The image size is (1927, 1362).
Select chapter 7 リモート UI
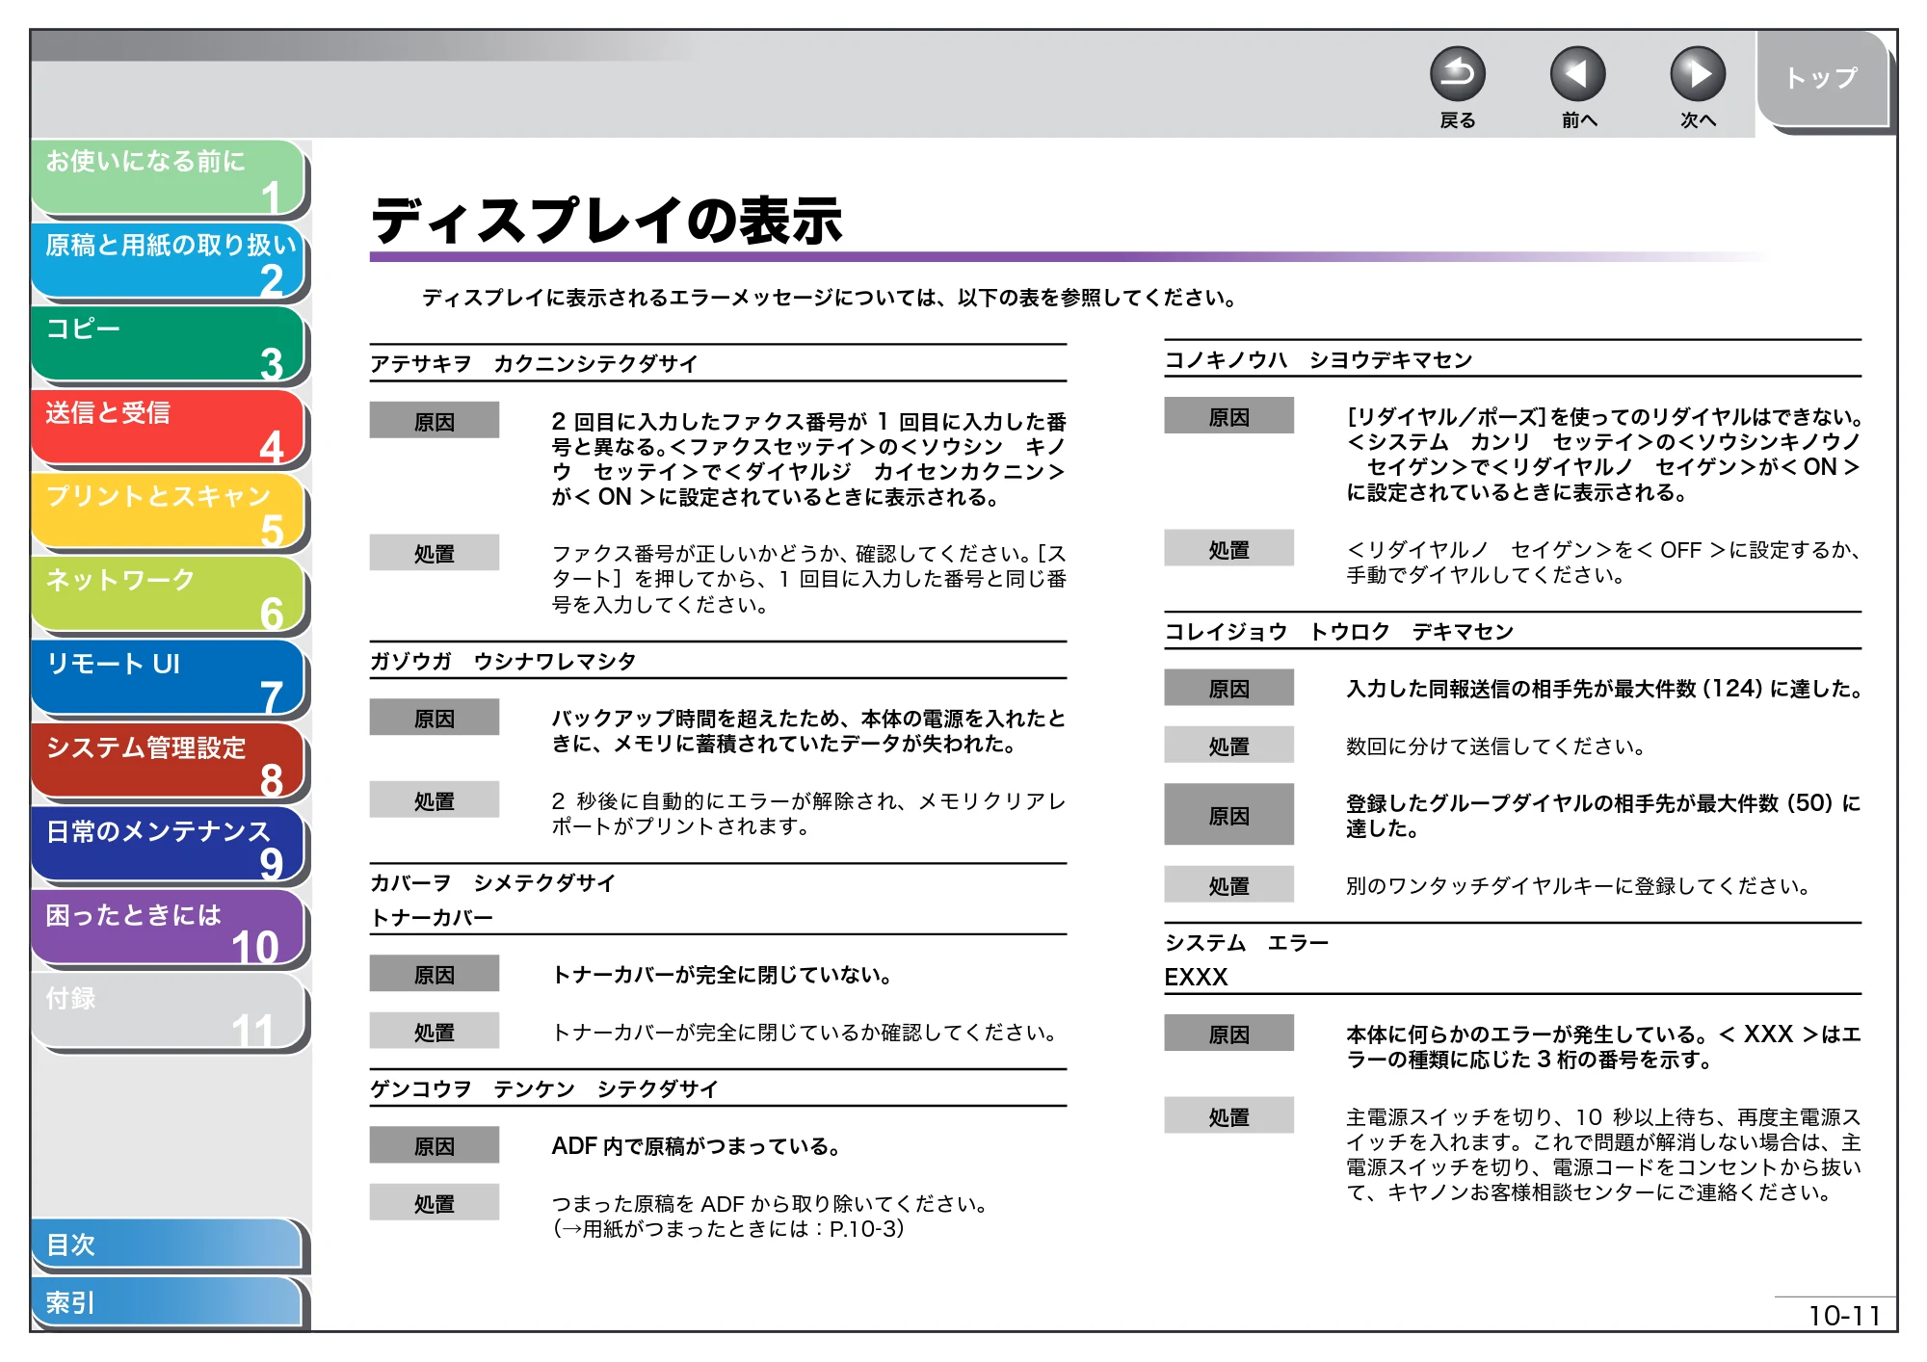point(169,679)
